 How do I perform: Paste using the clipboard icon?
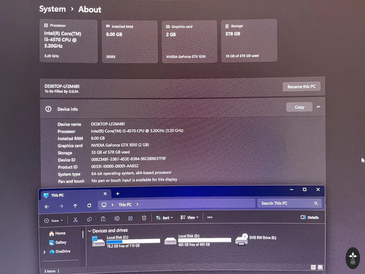(x=103, y=219)
